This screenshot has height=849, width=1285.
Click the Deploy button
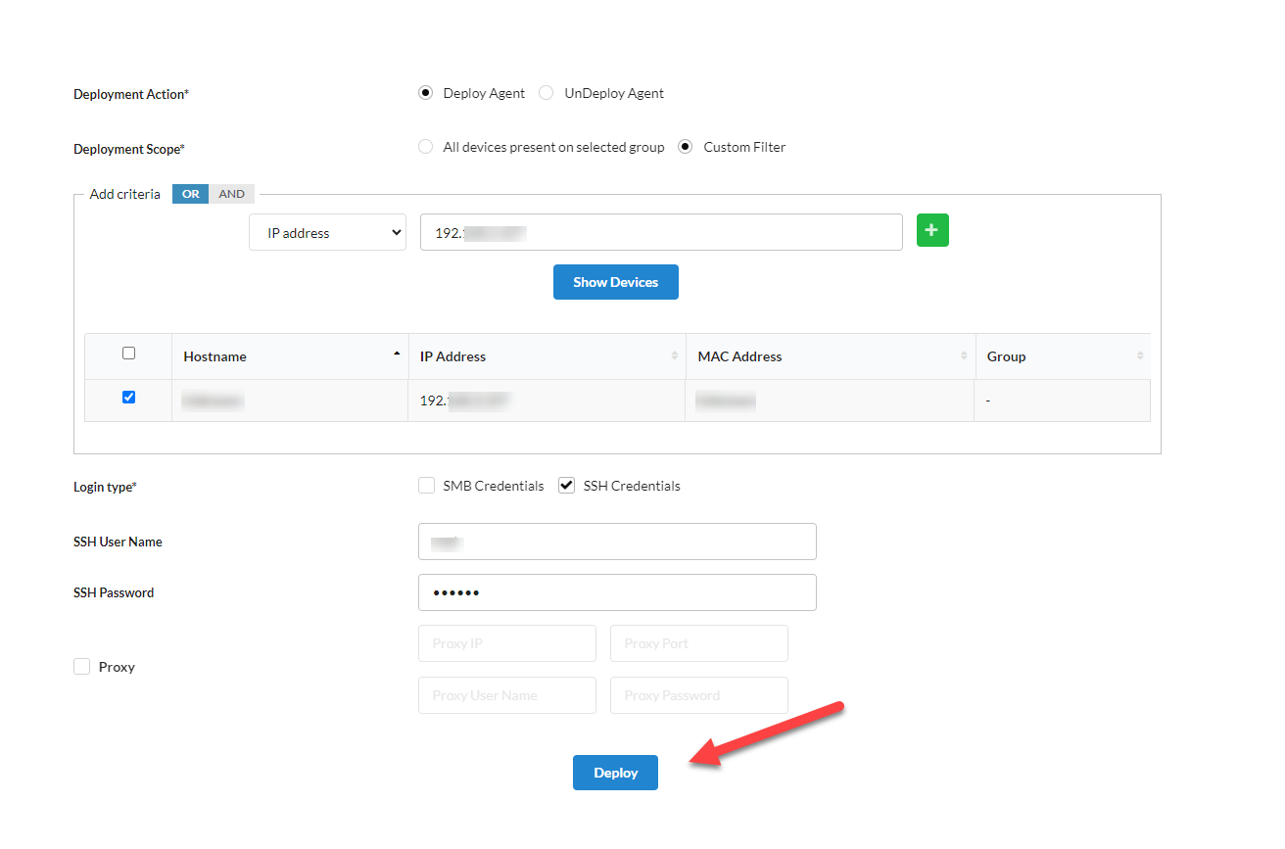tap(615, 772)
